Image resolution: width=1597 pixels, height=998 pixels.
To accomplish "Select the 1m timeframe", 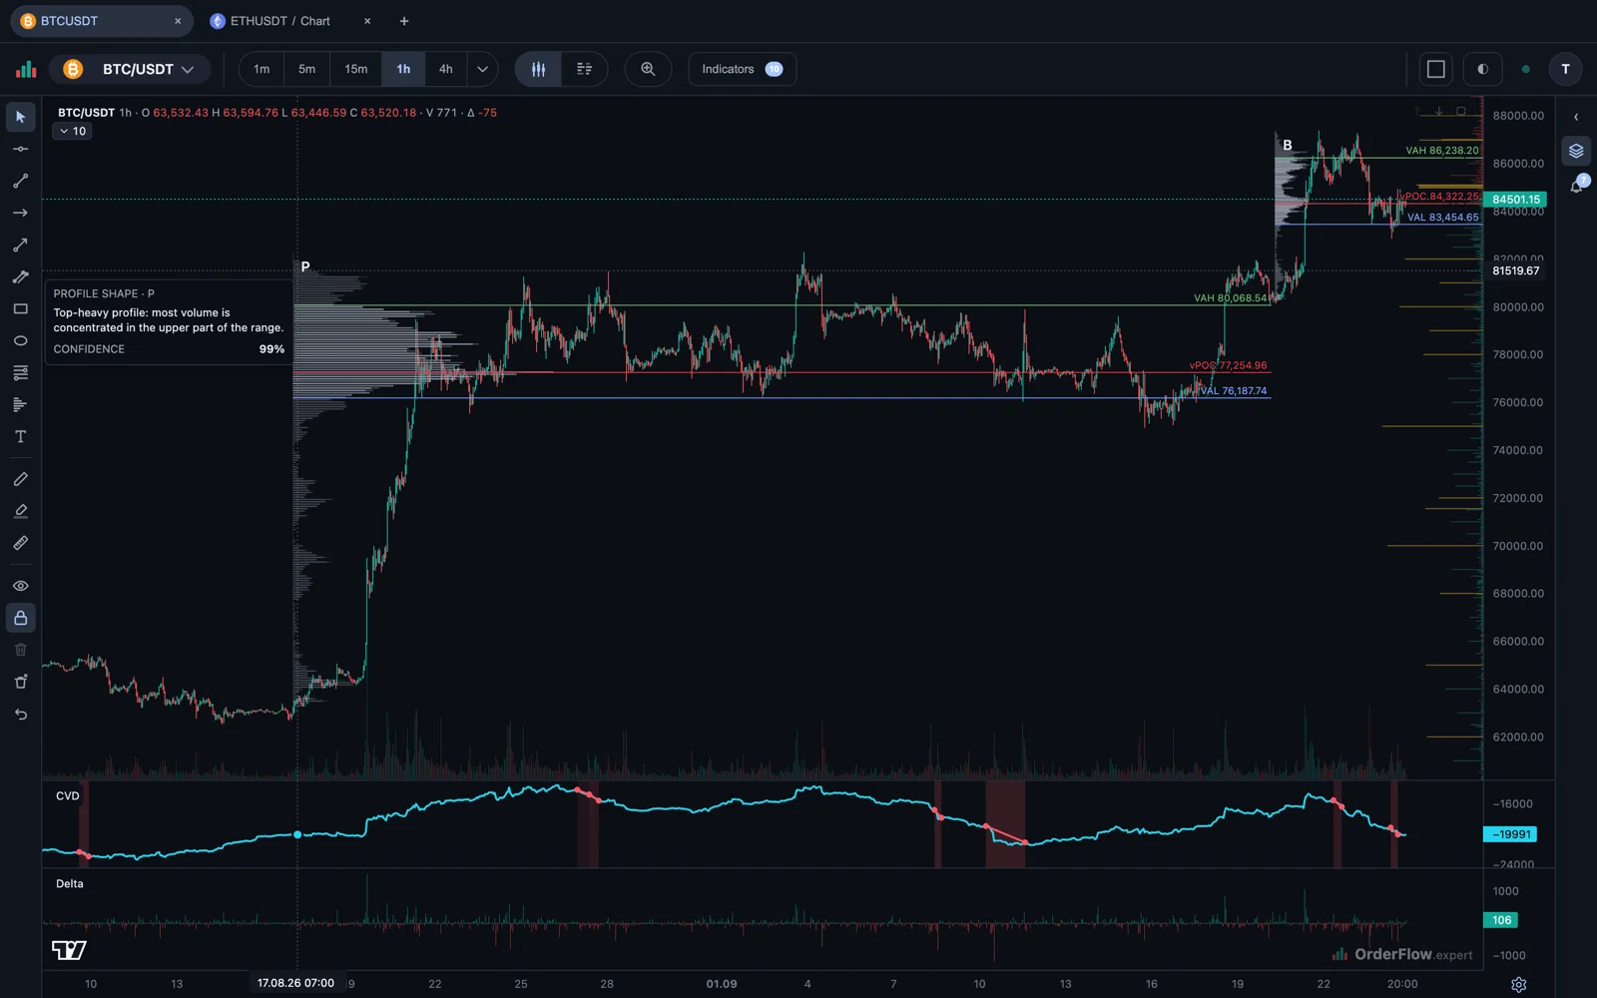I will pyautogui.click(x=262, y=69).
